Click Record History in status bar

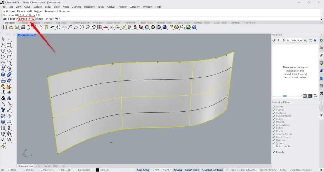[267, 170]
